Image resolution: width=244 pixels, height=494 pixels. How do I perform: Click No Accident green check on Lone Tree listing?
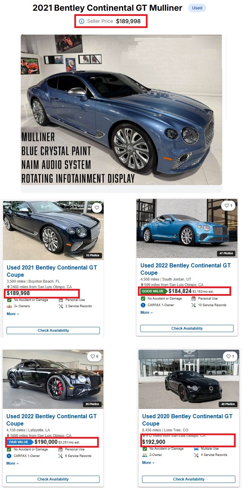pyautogui.click(x=145, y=449)
